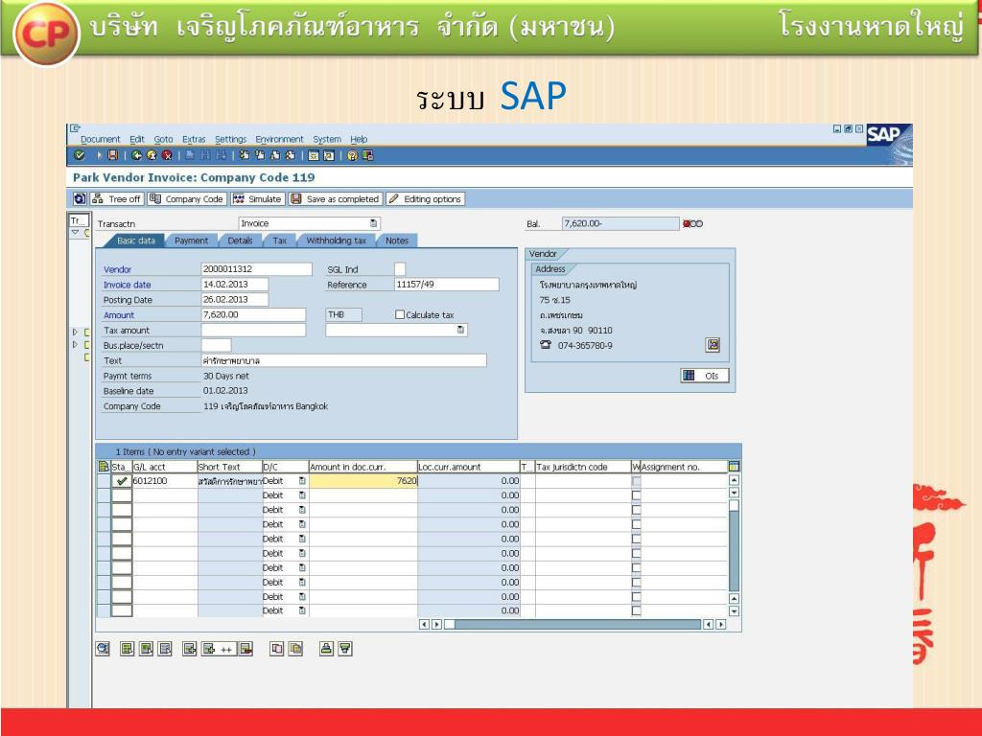Click status checkbox of row 6012100
982x736 pixels.
[122, 481]
